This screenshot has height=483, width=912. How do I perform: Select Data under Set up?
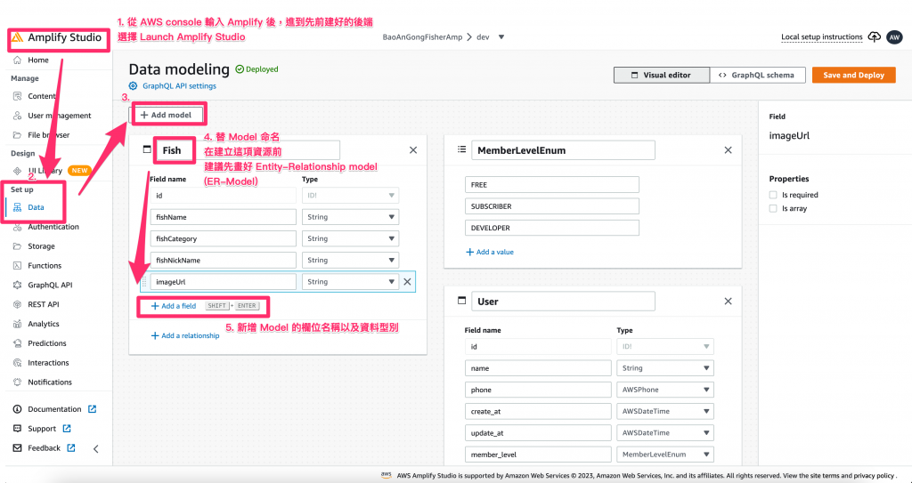pos(36,207)
